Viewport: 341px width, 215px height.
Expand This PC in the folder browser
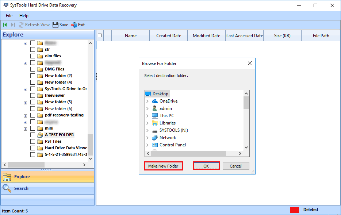[147, 116]
